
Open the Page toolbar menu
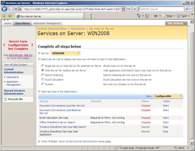tap(168, 16)
